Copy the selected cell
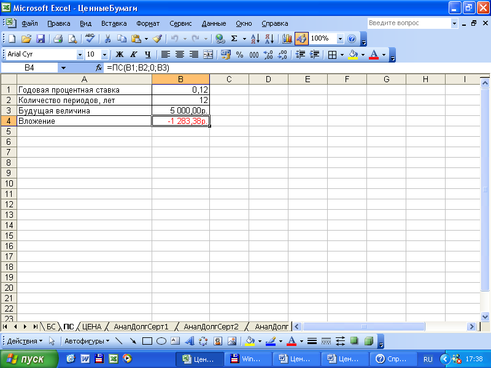This screenshot has height=368, width=491. click(x=122, y=39)
